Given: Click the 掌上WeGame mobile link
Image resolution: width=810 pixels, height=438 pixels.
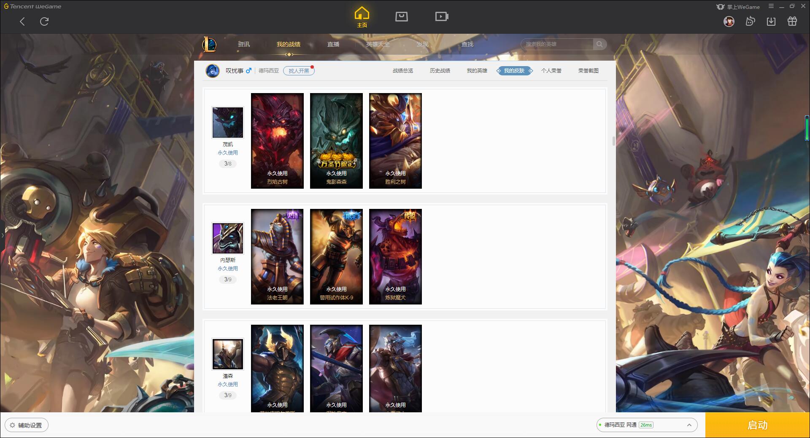Looking at the screenshot, I should (738, 7).
